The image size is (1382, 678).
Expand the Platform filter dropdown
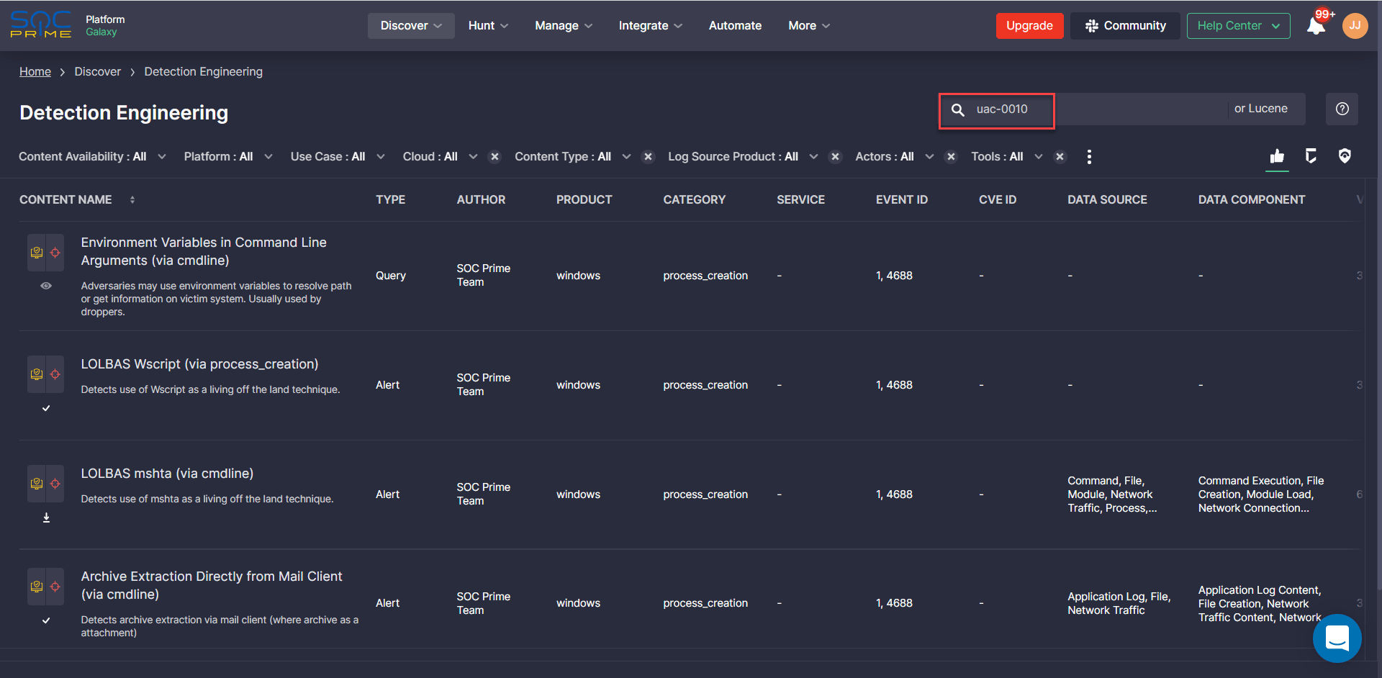(228, 157)
